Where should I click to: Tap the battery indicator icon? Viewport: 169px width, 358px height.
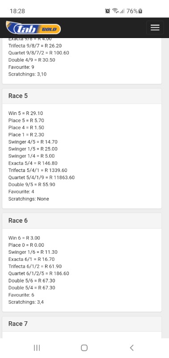click(140, 11)
